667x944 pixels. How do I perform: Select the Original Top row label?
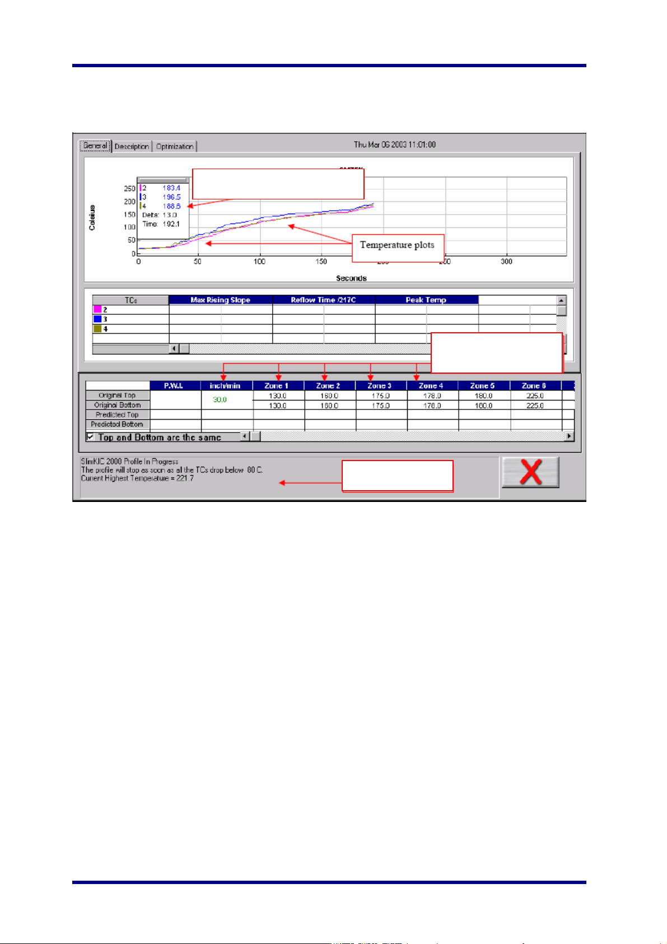[118, 395]
